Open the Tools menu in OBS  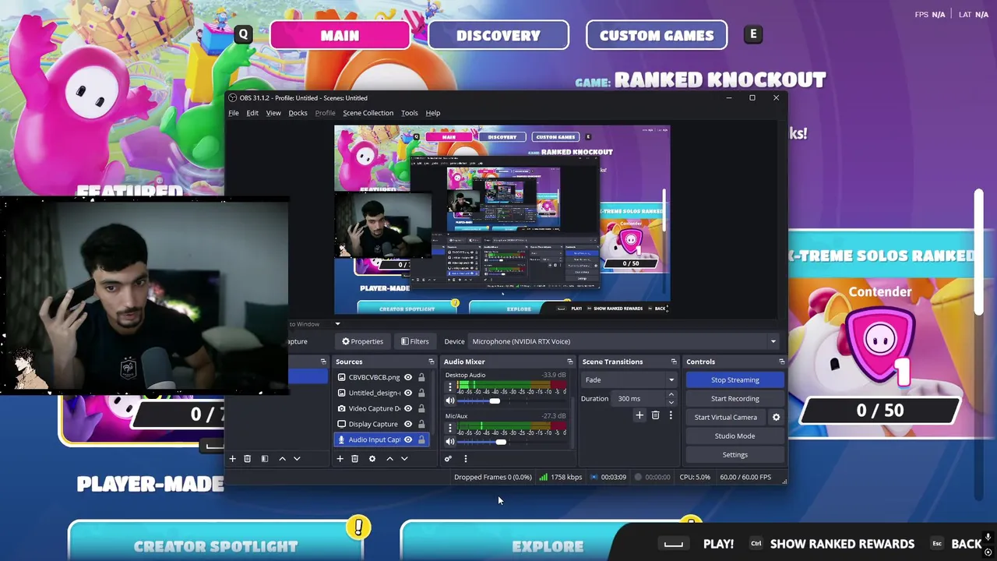coord(409,113)
